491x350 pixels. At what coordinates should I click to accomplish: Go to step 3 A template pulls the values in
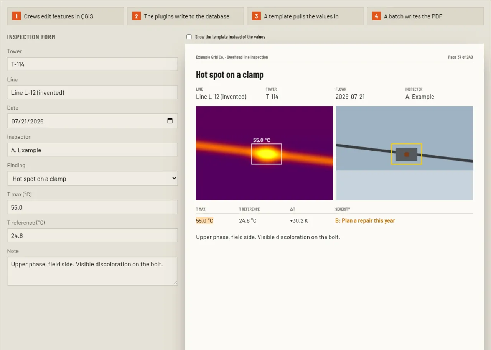pos(305,16)
